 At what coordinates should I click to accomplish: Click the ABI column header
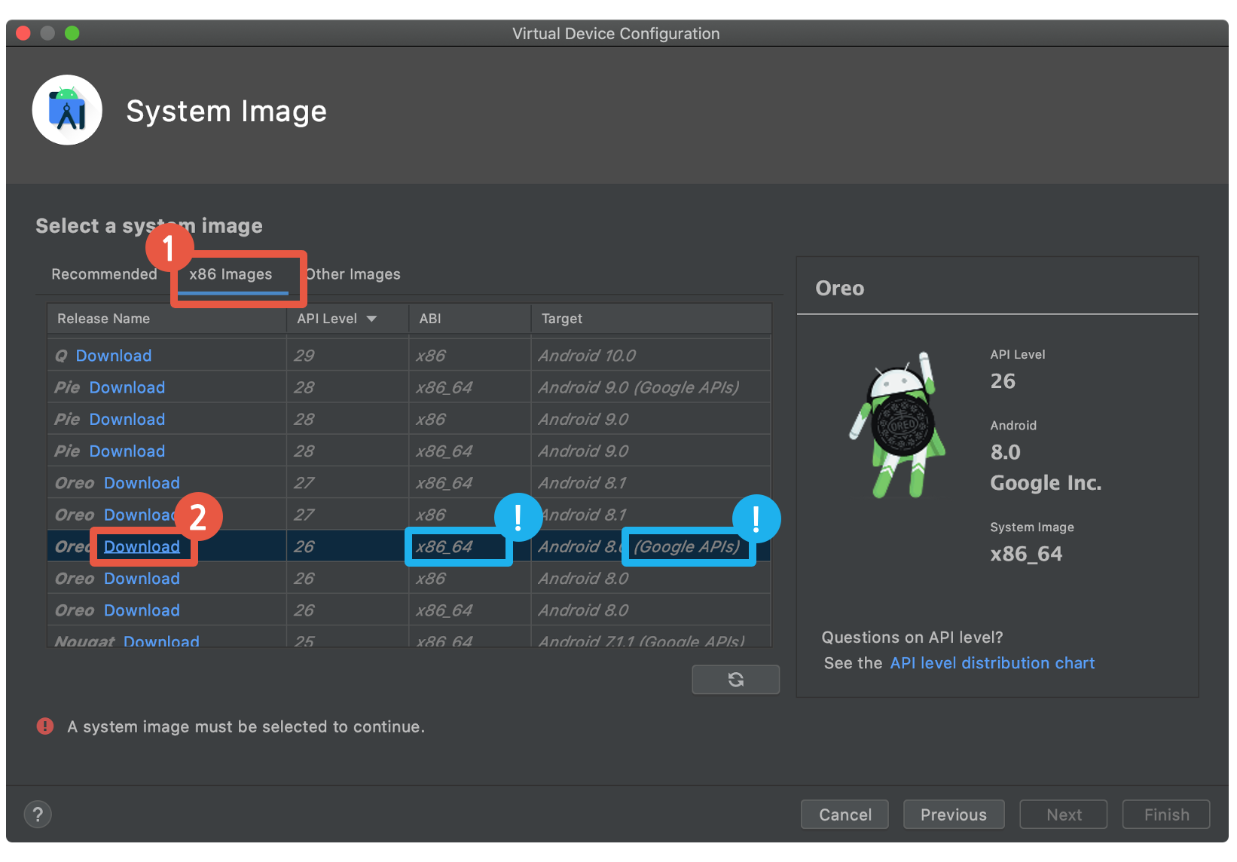469,319
